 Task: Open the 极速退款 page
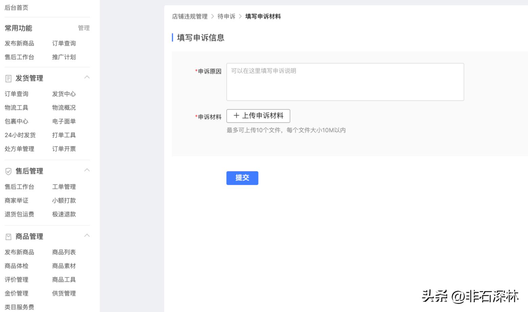coord(64,214)
